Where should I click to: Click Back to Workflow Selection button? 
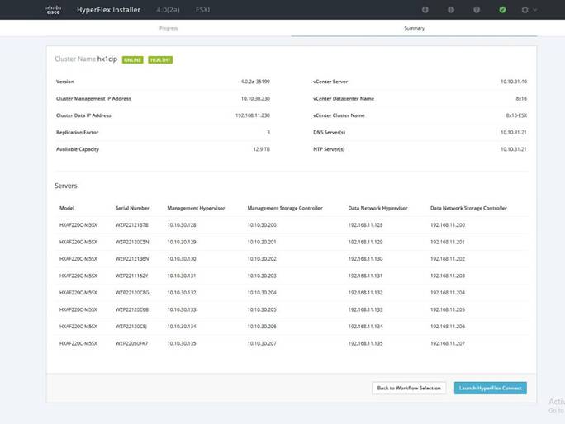pyautogui.click(x=409, y=388)
